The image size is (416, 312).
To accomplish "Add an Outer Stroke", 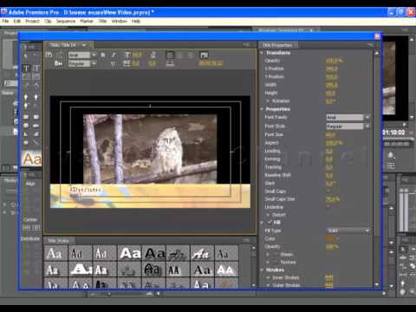I will tap(329, 285).
